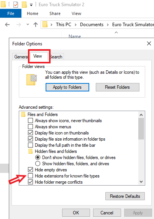The image size is (154, 219).
Task: Open the Share ribbon tab
Action: pos(55,13)
